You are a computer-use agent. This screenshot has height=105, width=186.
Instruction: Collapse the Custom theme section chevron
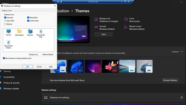[x=182, y=52]
